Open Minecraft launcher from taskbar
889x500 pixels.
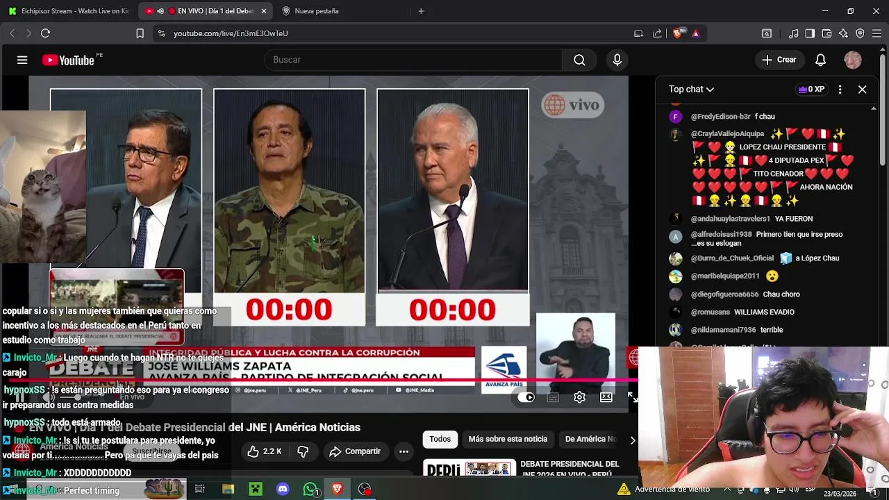point(256,489)
